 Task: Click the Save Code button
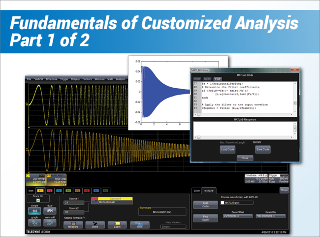point(262,149)
